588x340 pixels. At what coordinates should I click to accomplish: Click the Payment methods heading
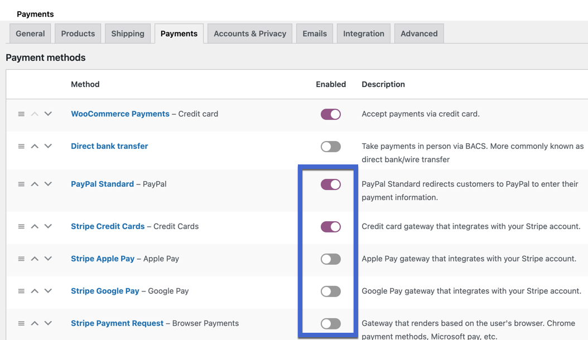(46, 58)
